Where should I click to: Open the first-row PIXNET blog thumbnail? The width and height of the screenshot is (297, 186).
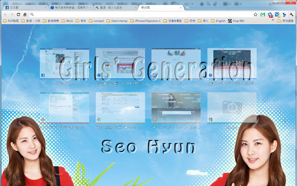click(x=120, y=63)
